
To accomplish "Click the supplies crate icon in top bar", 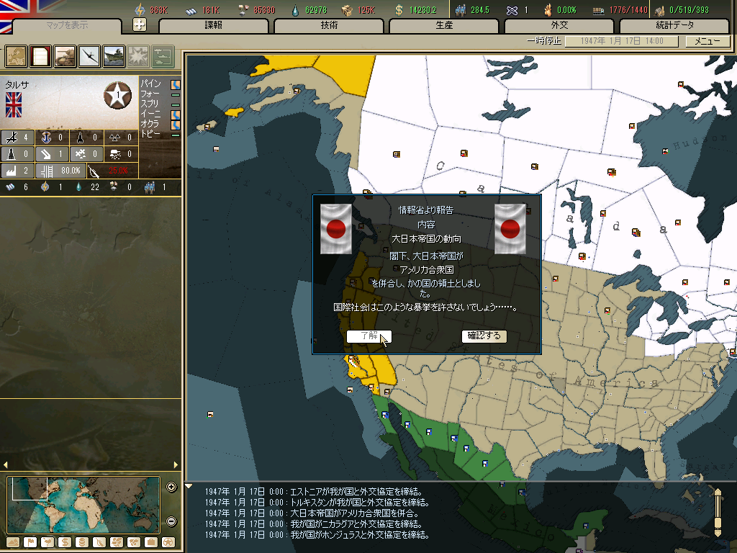I will (347, 10).
